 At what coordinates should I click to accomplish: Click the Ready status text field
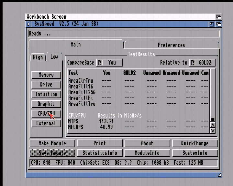coord(124,34)
